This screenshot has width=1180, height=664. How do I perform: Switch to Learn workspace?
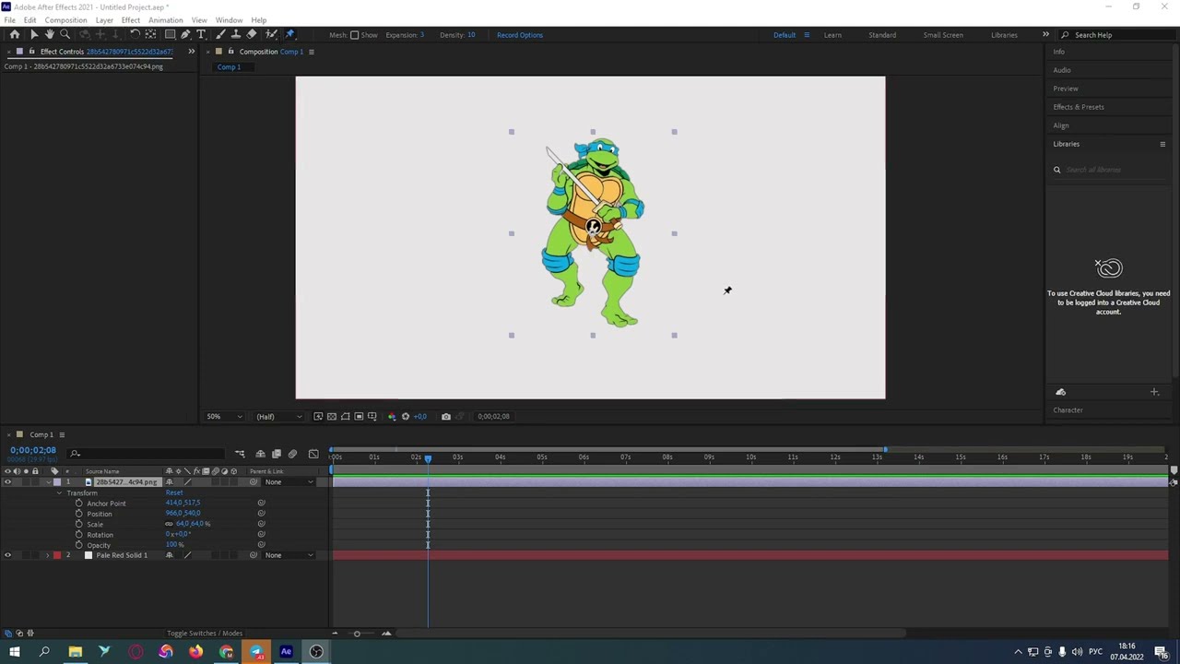[832, 35]
